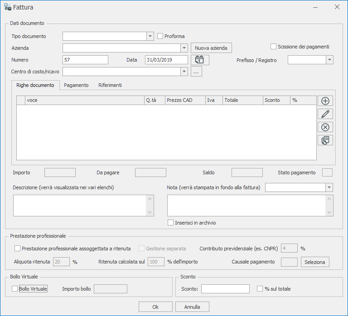Screen dimensions: 348x316
Task: Switch to the Pagamento tab
Action: tap(76, 85)
